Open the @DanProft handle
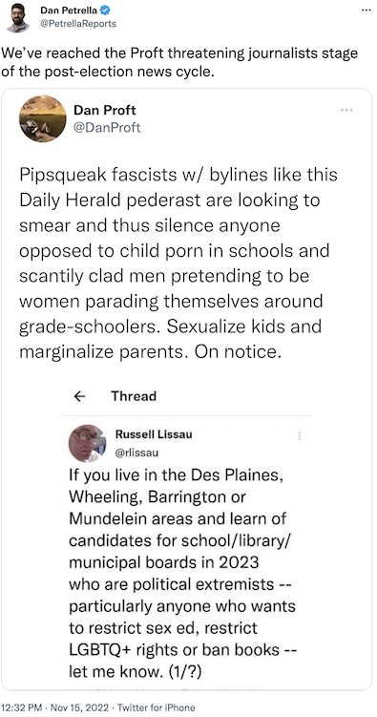This screenshot has height=717, width=377. coord(107,127)
